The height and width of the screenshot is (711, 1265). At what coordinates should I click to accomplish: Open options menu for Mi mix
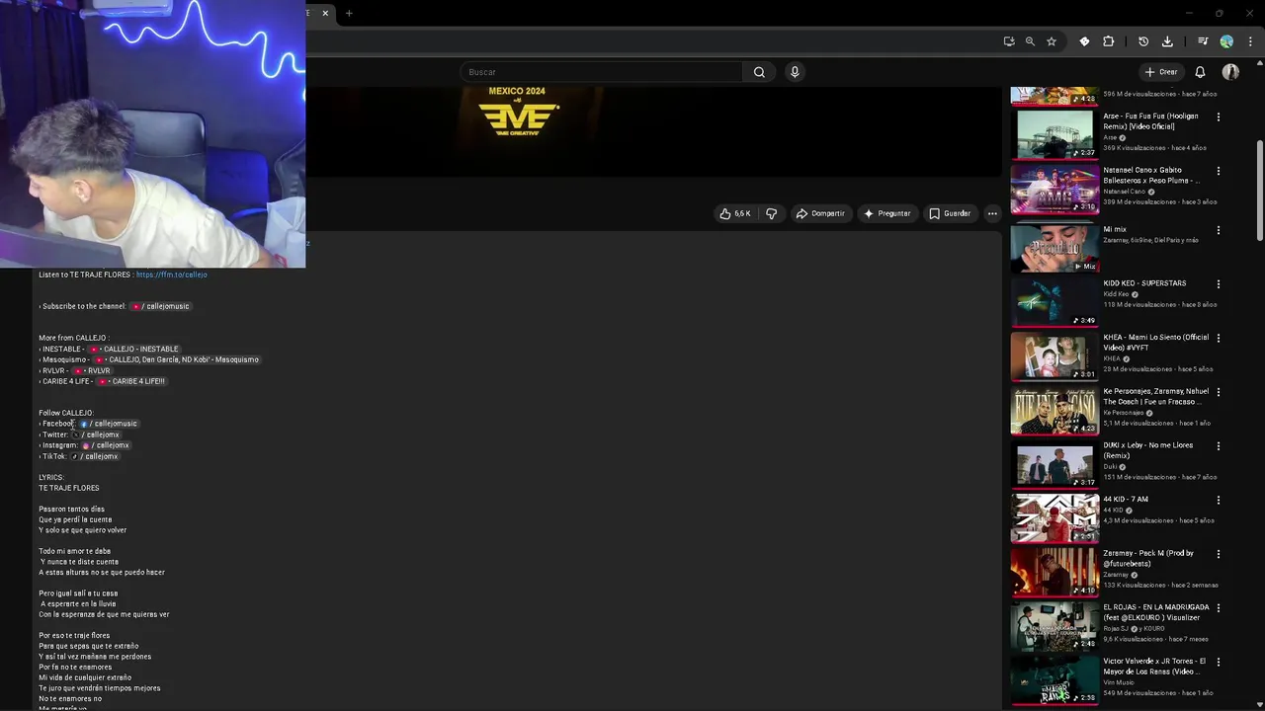1218,230
